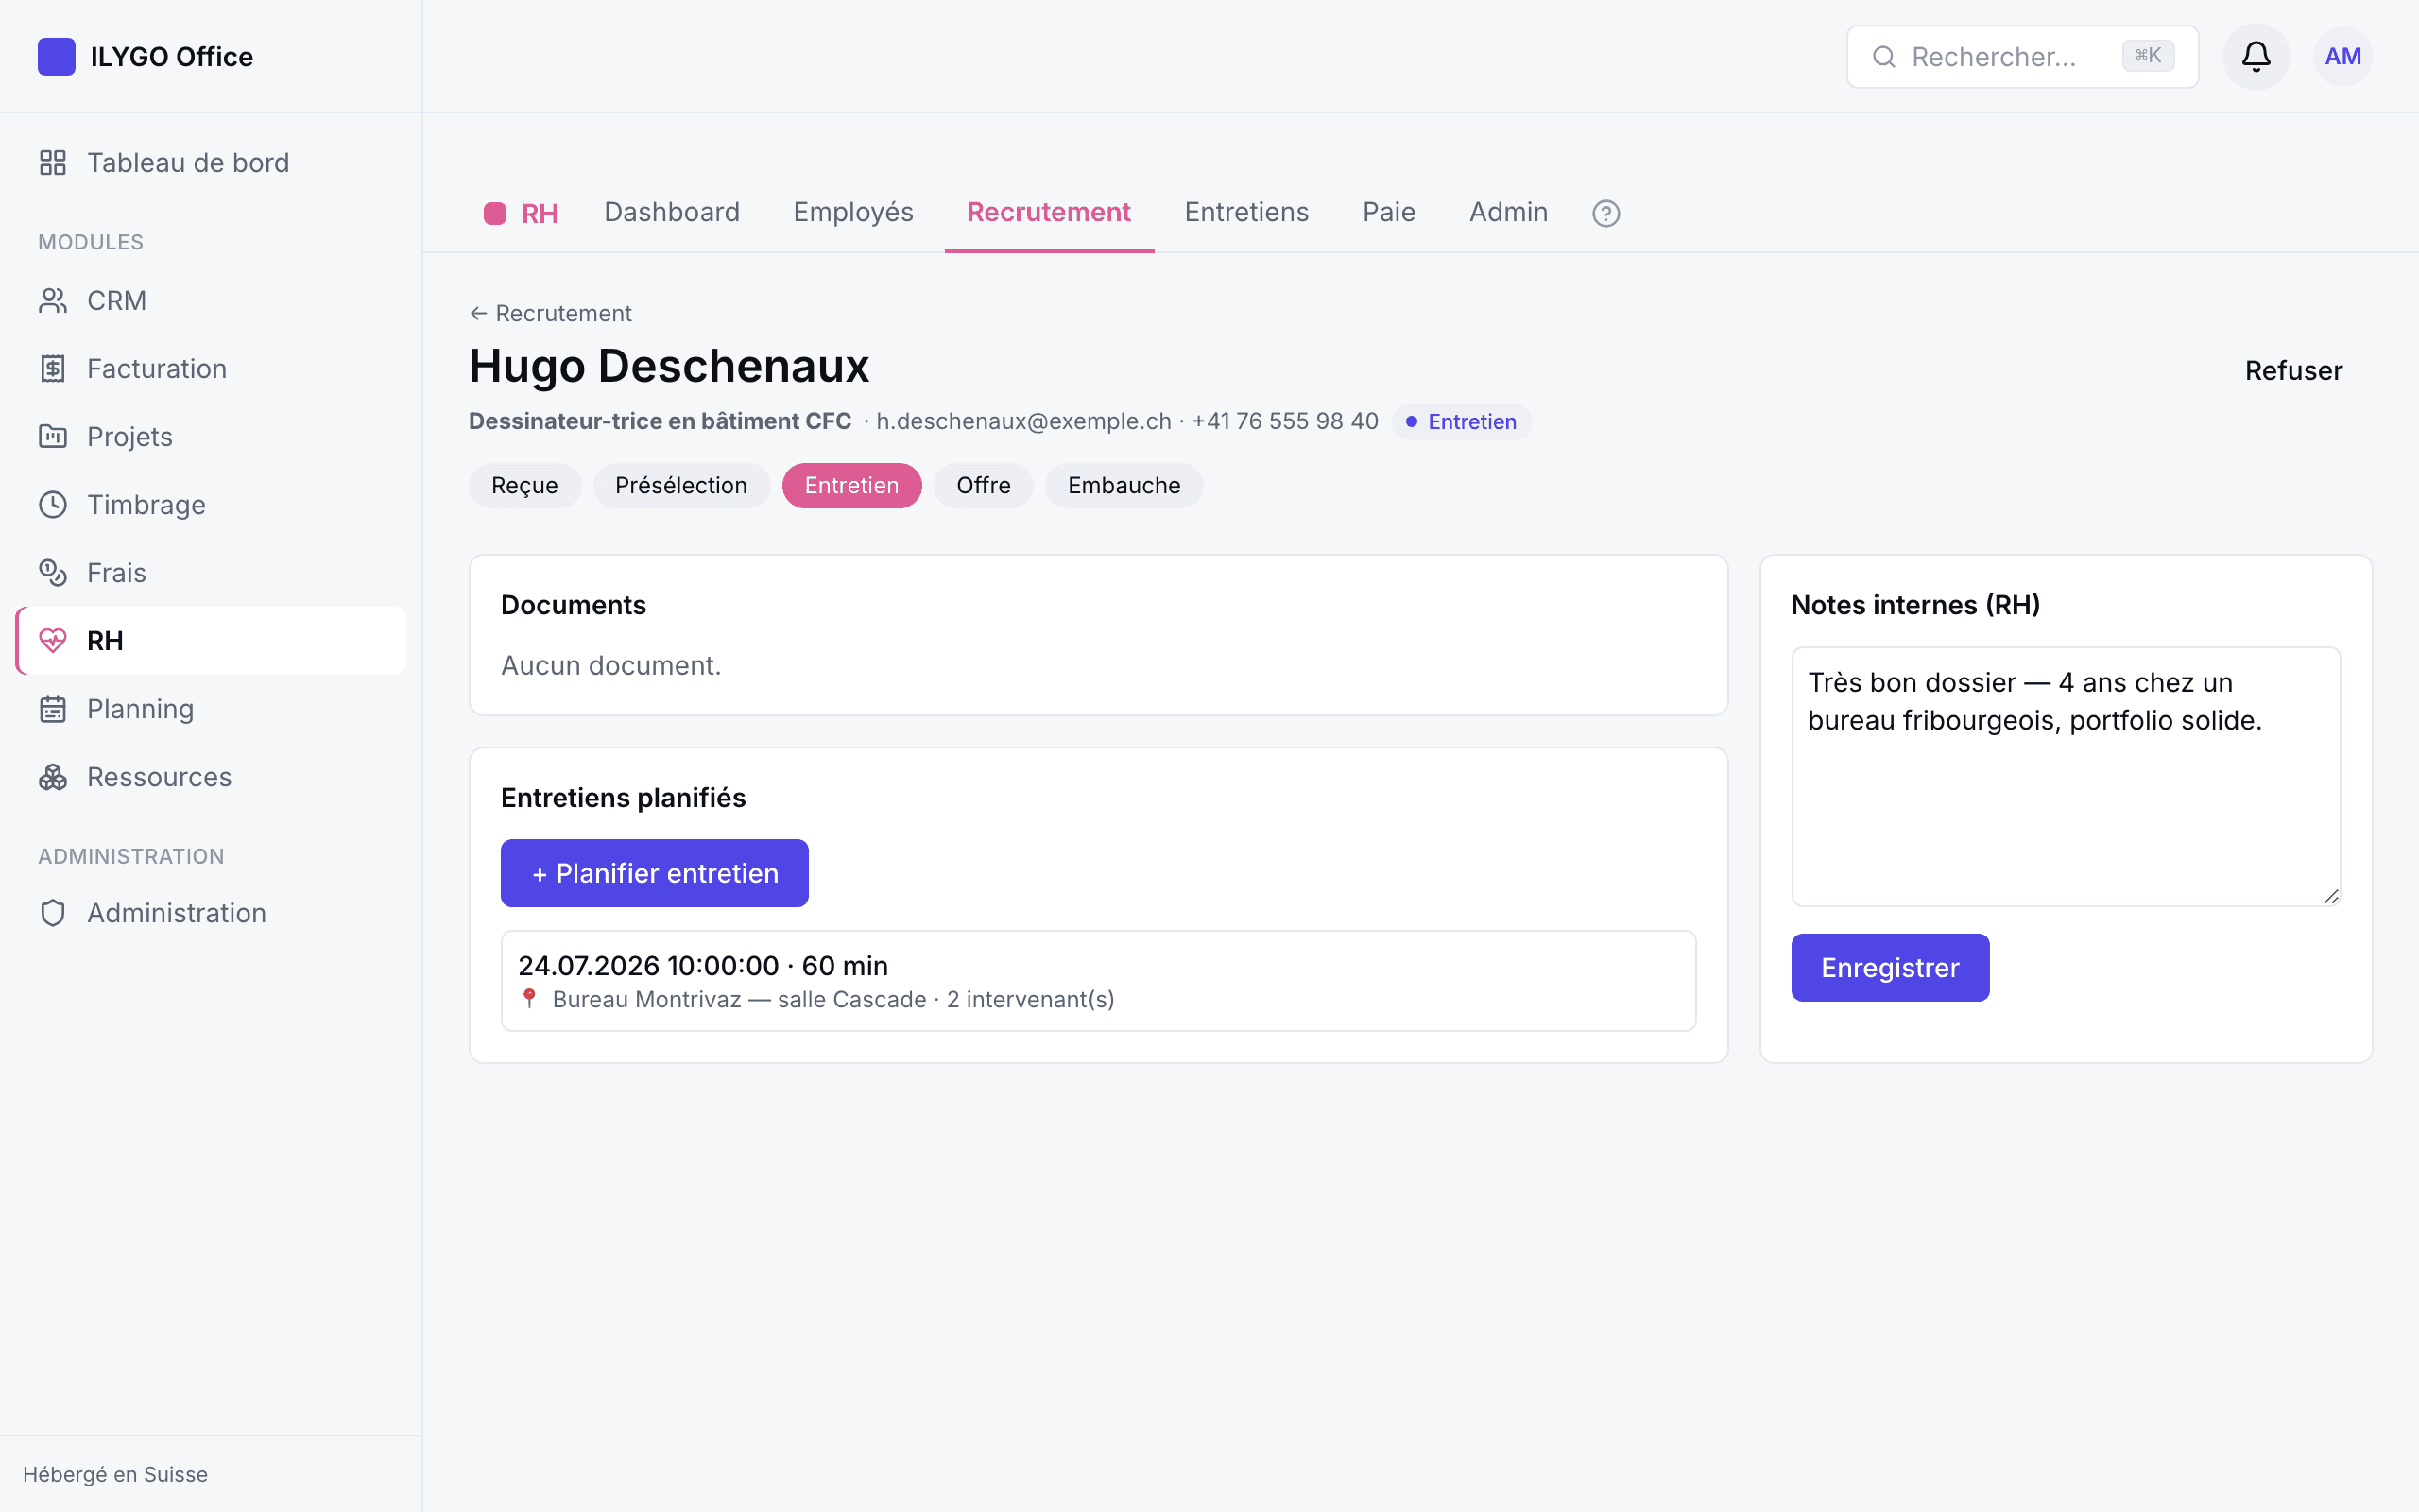The width and height of the screenshot is (2419, 1512).
Task: Click the Planning calendar icon
Action: click(53, 709)
